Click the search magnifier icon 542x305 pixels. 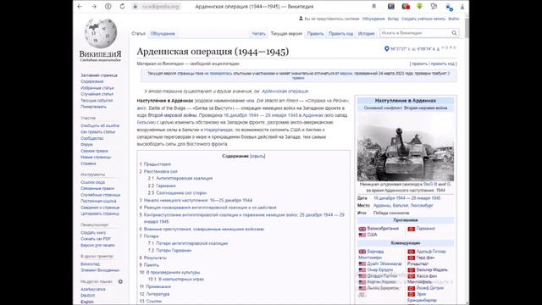(x=454, y=33)
